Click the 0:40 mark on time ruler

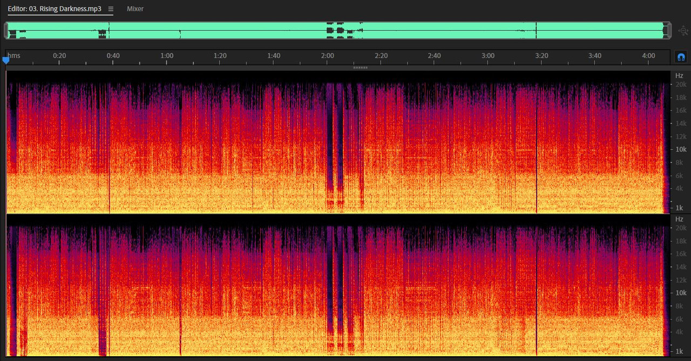click(113, 56)
